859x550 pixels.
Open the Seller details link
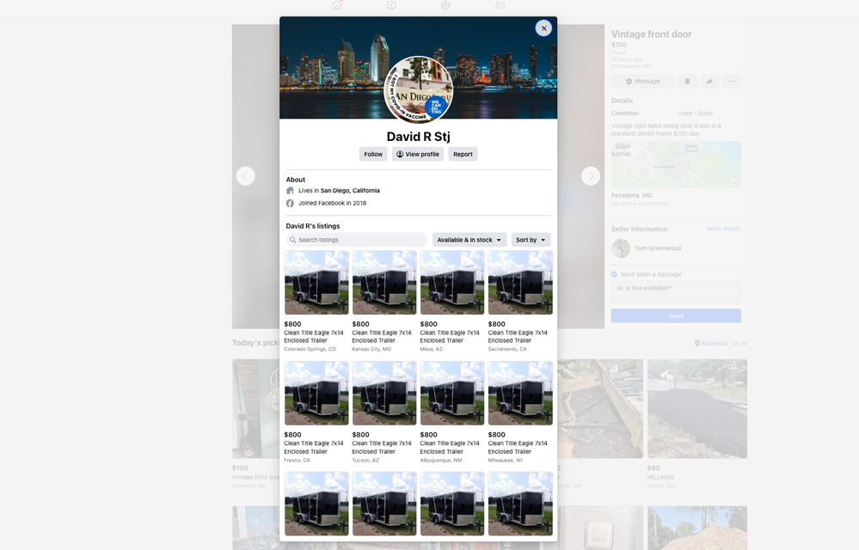tap(724, 229)
